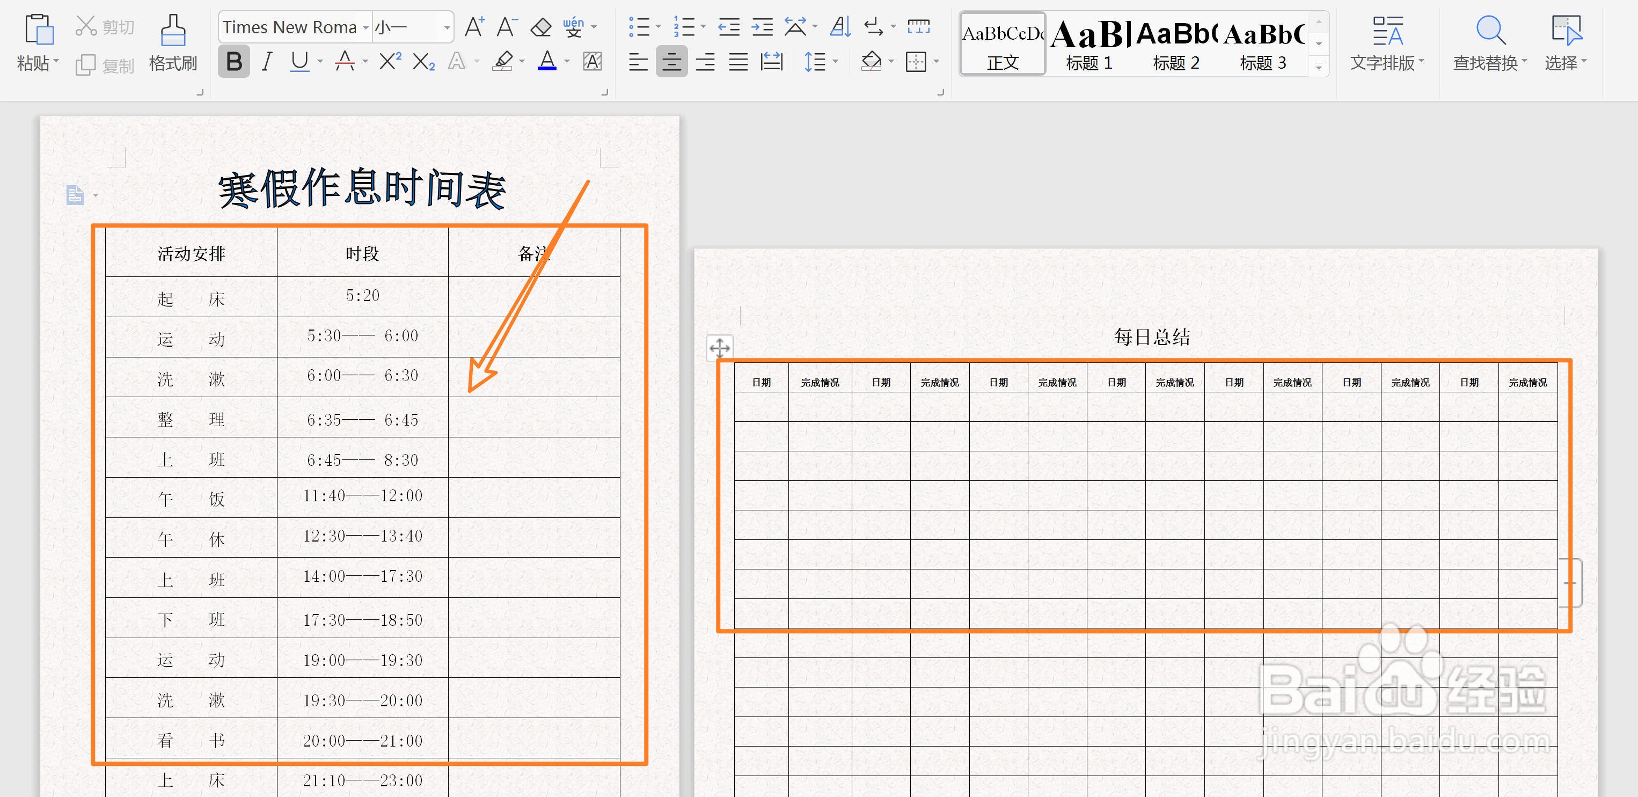Open the 文字排版 text layout menu

point(1386,43)
